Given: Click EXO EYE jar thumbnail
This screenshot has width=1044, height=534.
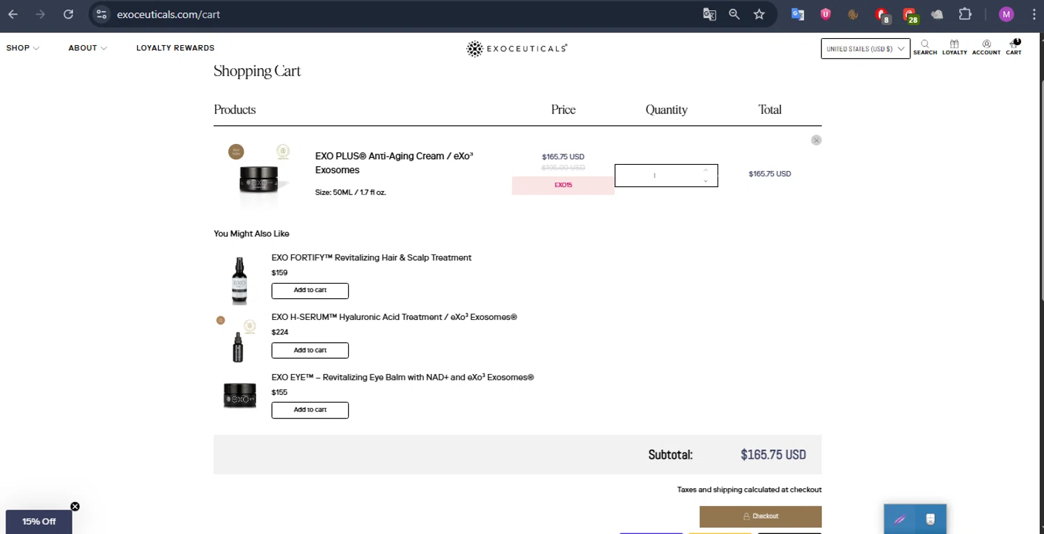Looking at the screenshot, I should (240, 395).
